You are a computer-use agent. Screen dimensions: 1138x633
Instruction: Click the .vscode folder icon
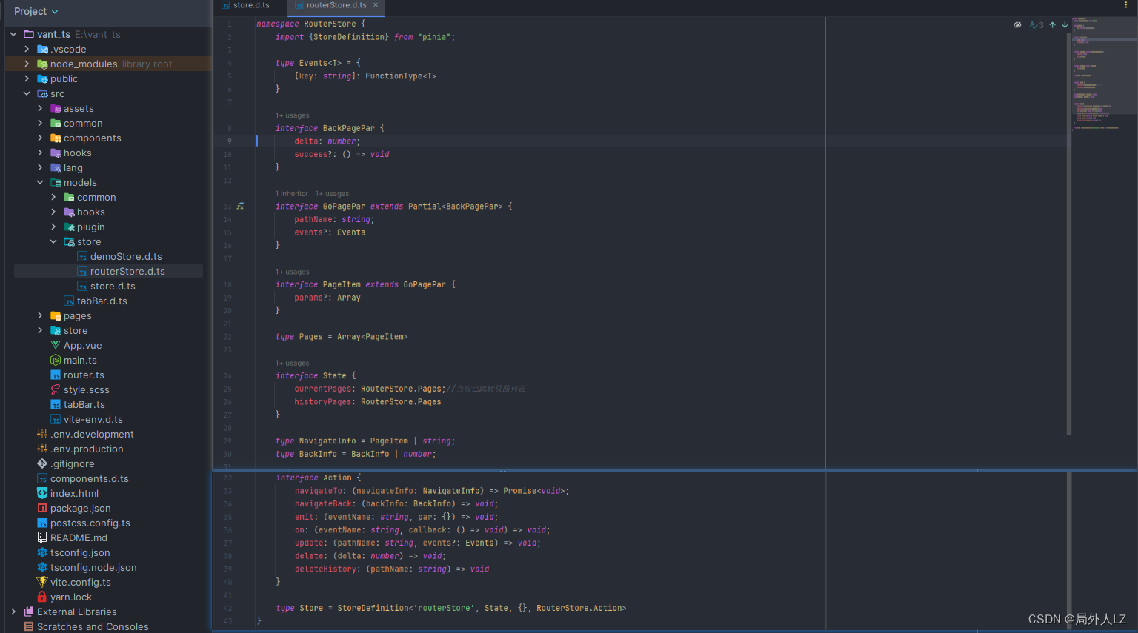(42, 49)
